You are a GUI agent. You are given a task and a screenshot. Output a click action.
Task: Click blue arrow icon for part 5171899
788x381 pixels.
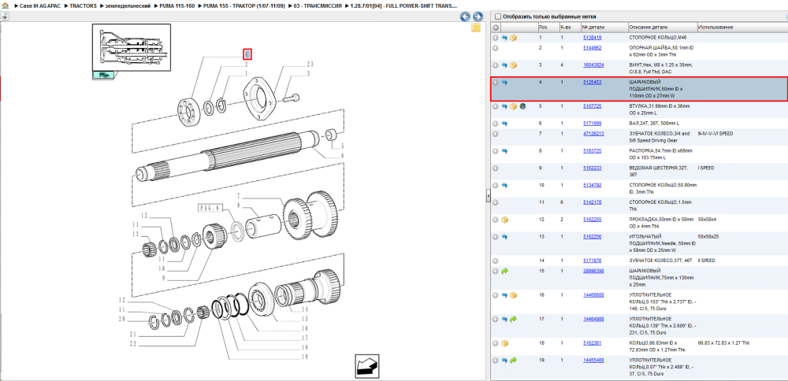click(x=504, y=124)
